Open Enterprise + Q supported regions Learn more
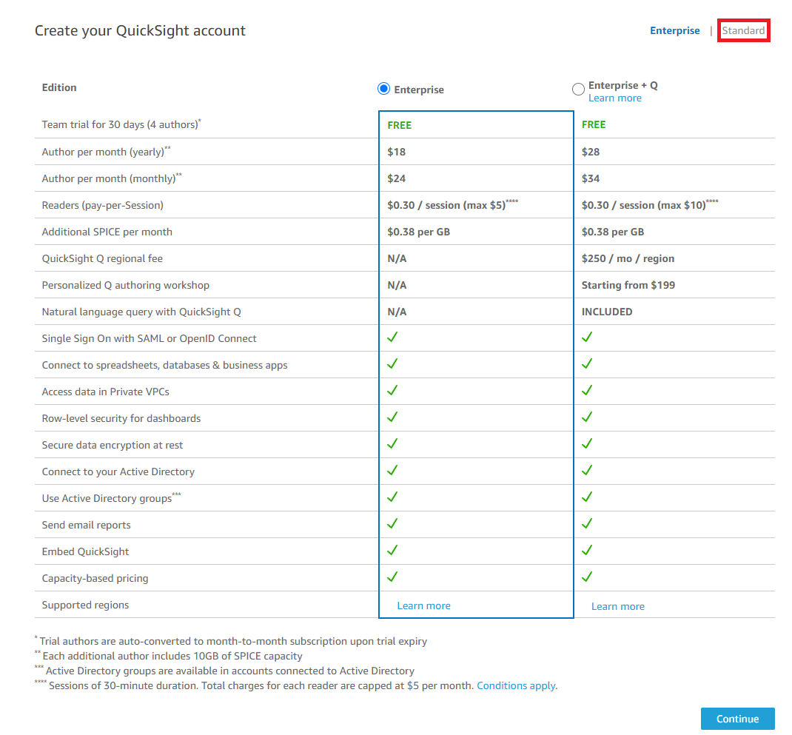This screenshot has height=735, width=792. [x=618, y=606]
